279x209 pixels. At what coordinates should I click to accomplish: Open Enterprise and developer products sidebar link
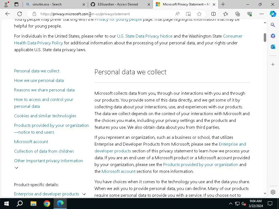point(46,194)
